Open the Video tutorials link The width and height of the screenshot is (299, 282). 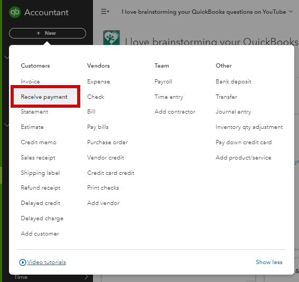[x=46, y=262]
